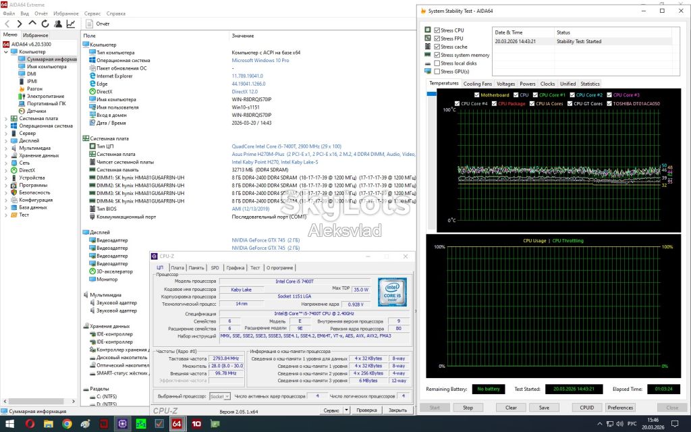
Task: Click the AIDA64 red 64 taskbar icon
Action: click(177, 424)
